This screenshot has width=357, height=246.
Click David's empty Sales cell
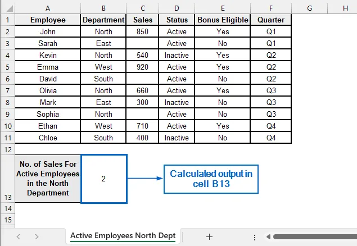(143, 79)
